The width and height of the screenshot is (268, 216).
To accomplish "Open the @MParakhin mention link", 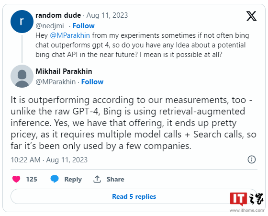I will (x=70, y=35).
